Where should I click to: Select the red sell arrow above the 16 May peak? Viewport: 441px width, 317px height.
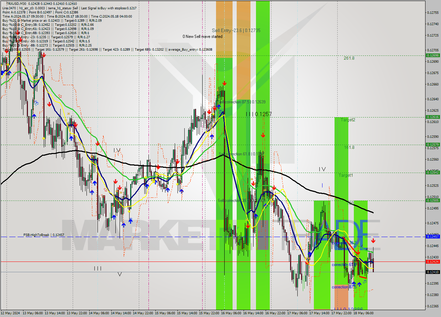[225, 83]
